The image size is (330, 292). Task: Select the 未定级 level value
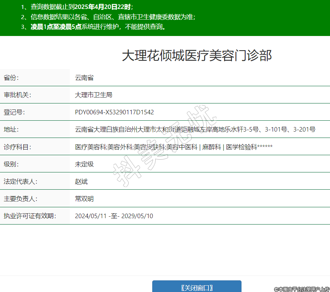pos(84,164)
